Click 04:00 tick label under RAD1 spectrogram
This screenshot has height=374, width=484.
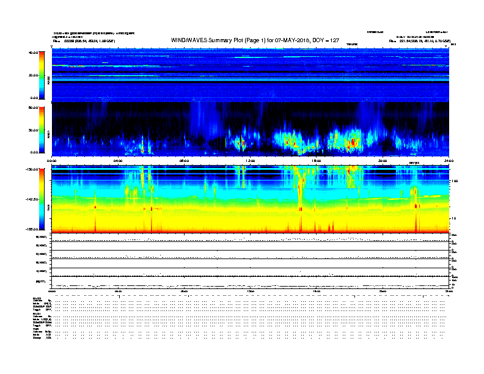click(118, 161)
